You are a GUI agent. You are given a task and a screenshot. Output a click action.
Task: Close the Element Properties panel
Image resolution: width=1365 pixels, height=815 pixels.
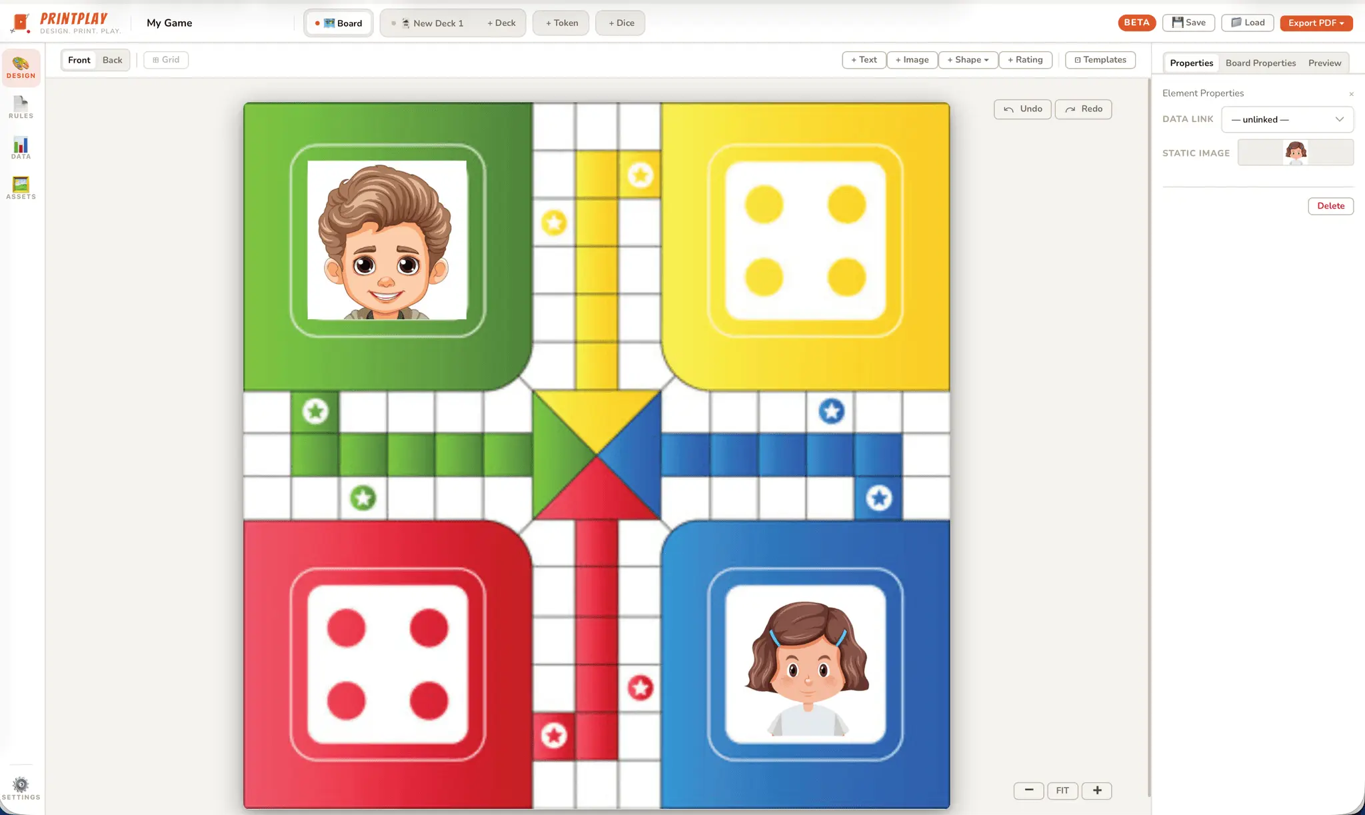(1351, 94)
